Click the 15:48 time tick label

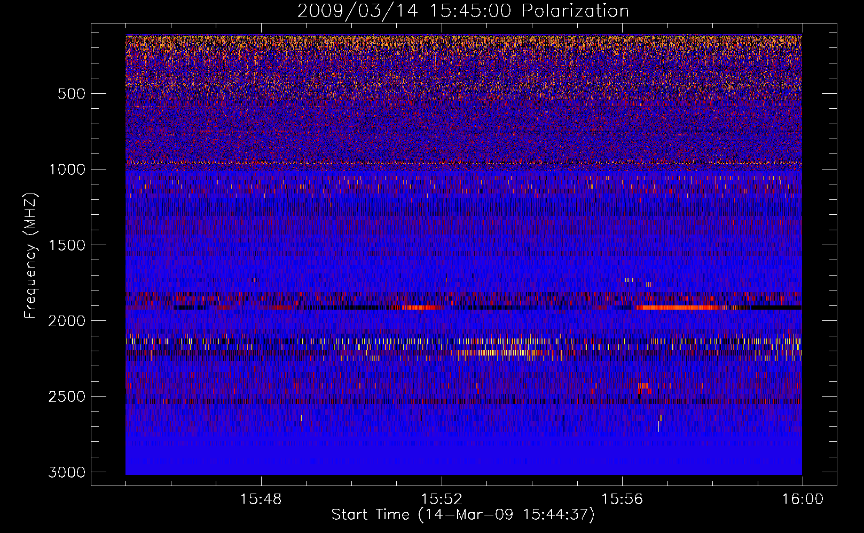261,499
